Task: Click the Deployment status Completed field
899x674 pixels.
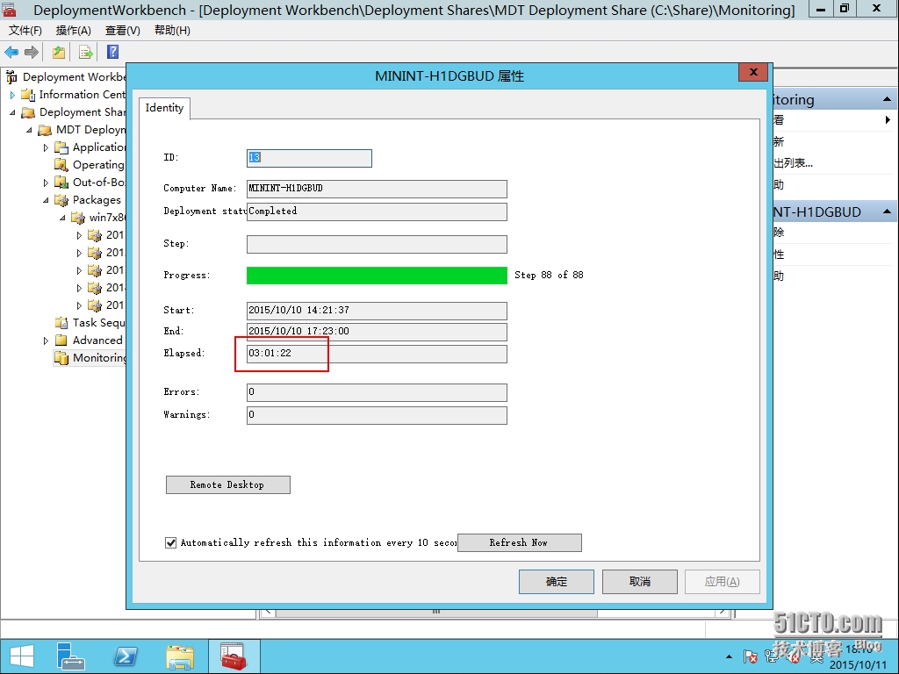Action: point(377,212)
